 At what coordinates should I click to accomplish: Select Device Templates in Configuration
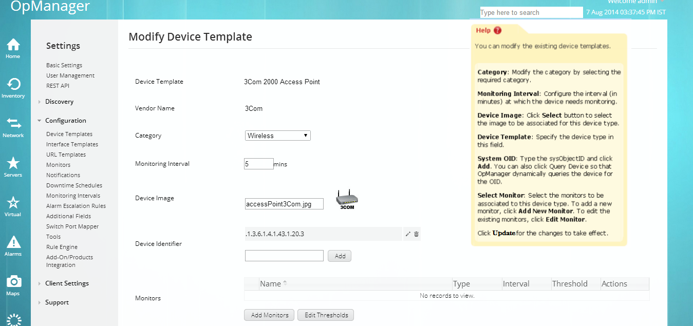pos(69,134)
